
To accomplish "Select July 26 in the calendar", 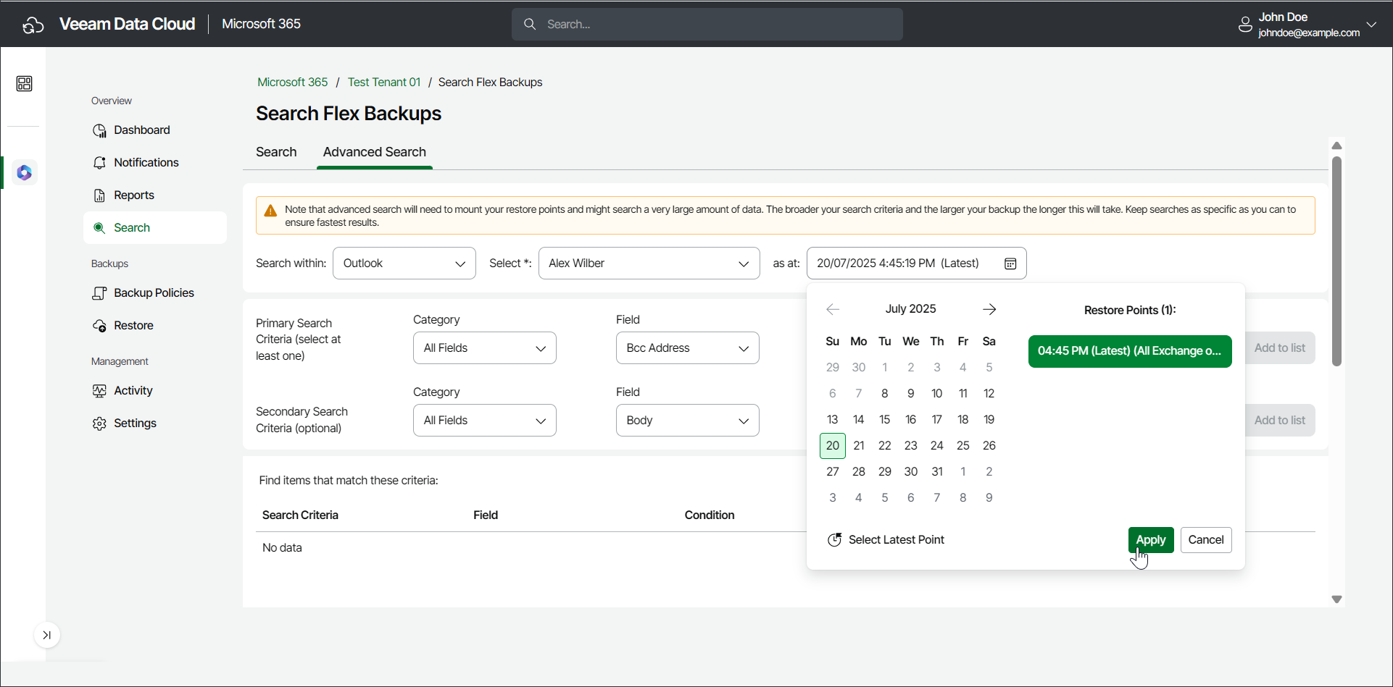I will click(989, 446).
